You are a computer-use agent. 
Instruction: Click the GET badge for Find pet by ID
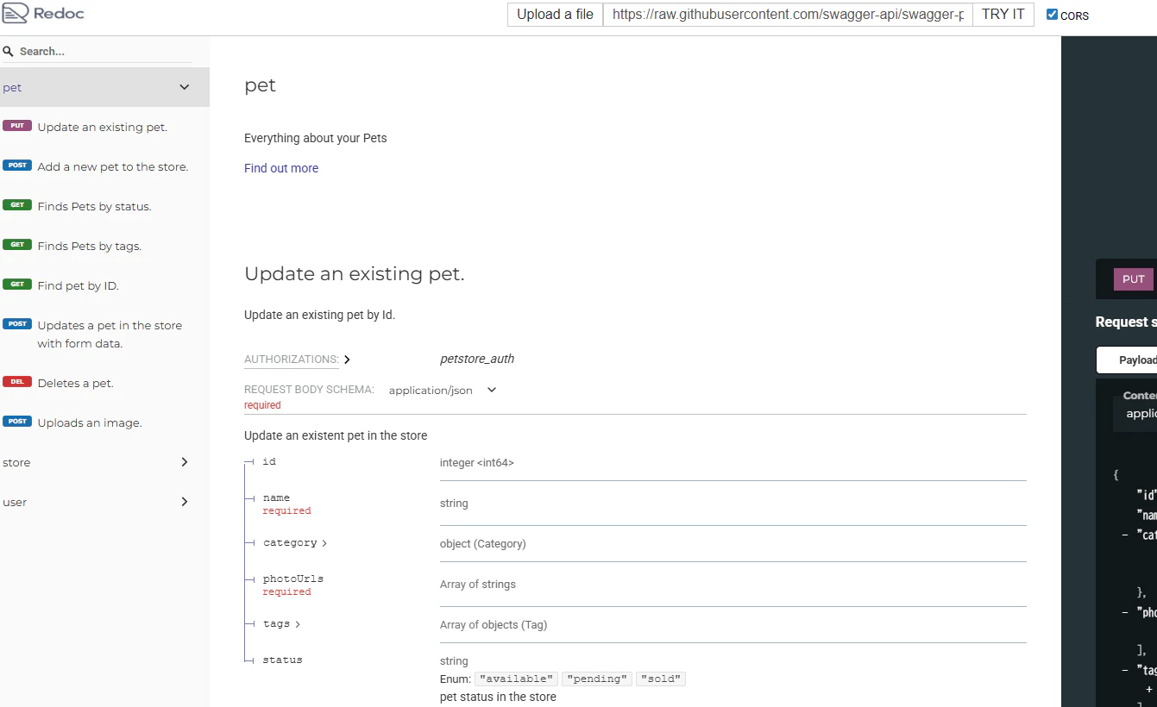[x=17, y=285]
